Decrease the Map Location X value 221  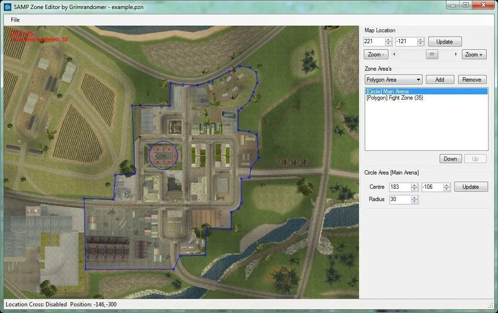(388, 44)
